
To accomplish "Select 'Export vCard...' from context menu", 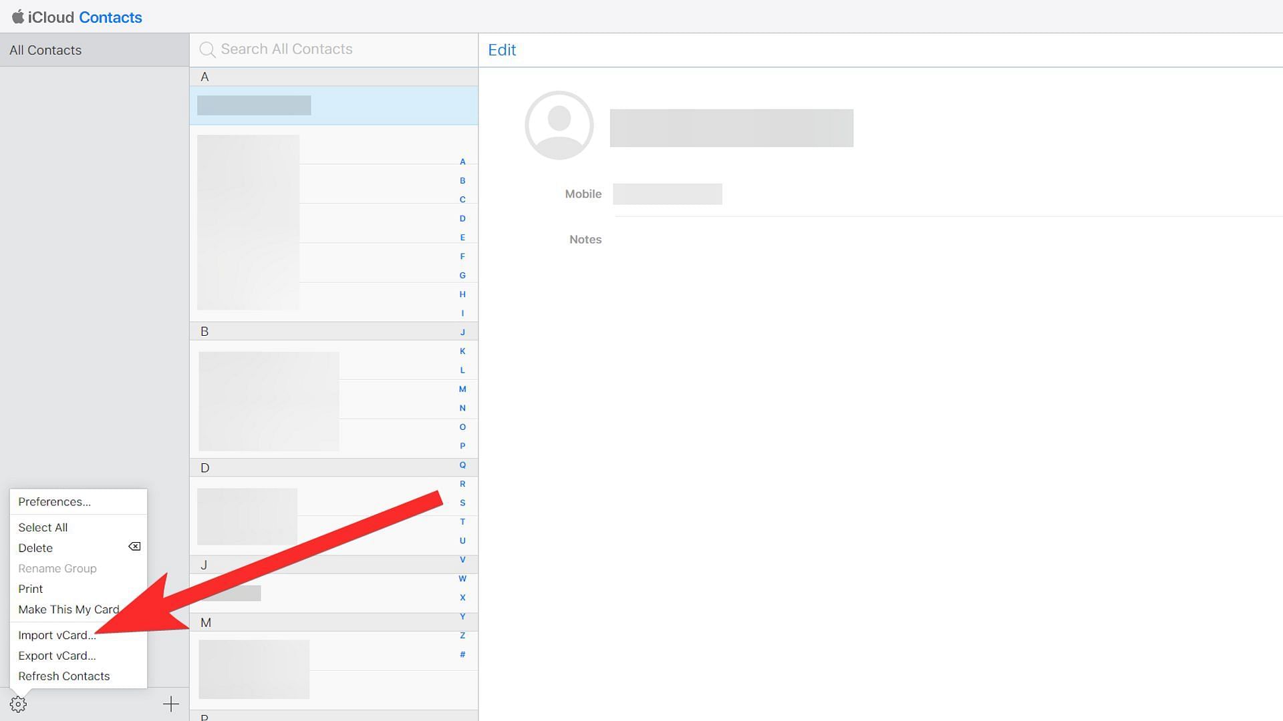I will click(x=56, y=655).
